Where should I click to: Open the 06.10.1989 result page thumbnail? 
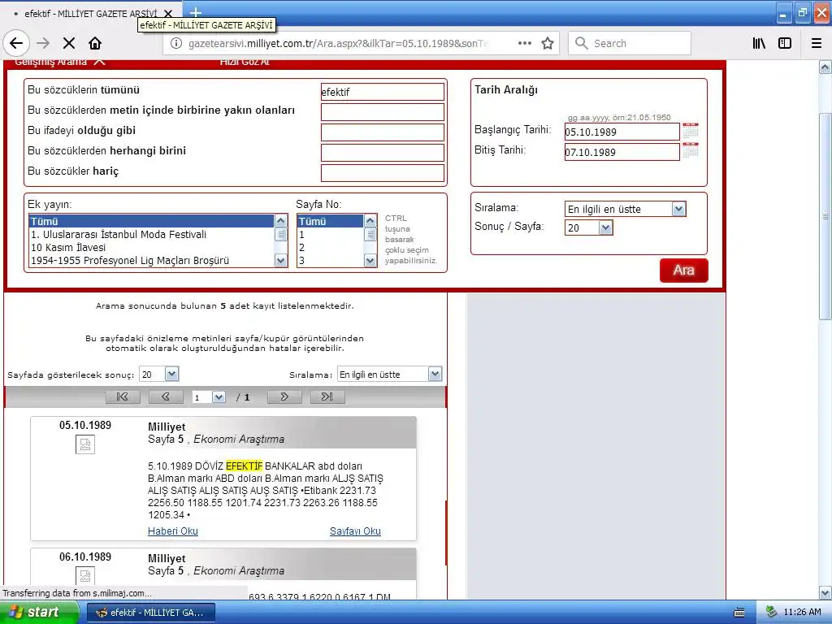click(85, 576)
